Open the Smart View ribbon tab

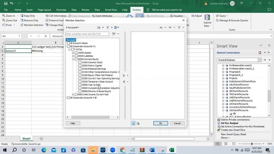point(111,10)
